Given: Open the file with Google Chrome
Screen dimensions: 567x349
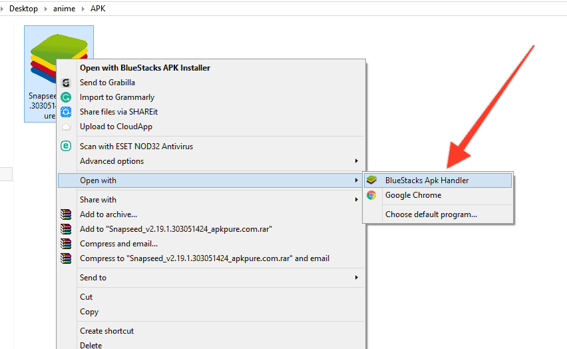Looking at the screenshot, I should pyautogui.click(x=413, y=195).
